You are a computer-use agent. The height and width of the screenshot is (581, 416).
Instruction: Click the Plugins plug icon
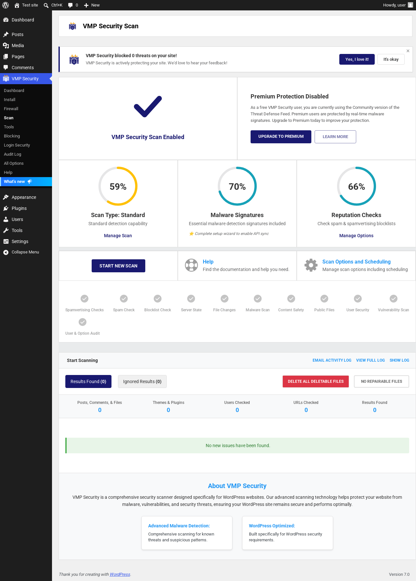[6, 208]
